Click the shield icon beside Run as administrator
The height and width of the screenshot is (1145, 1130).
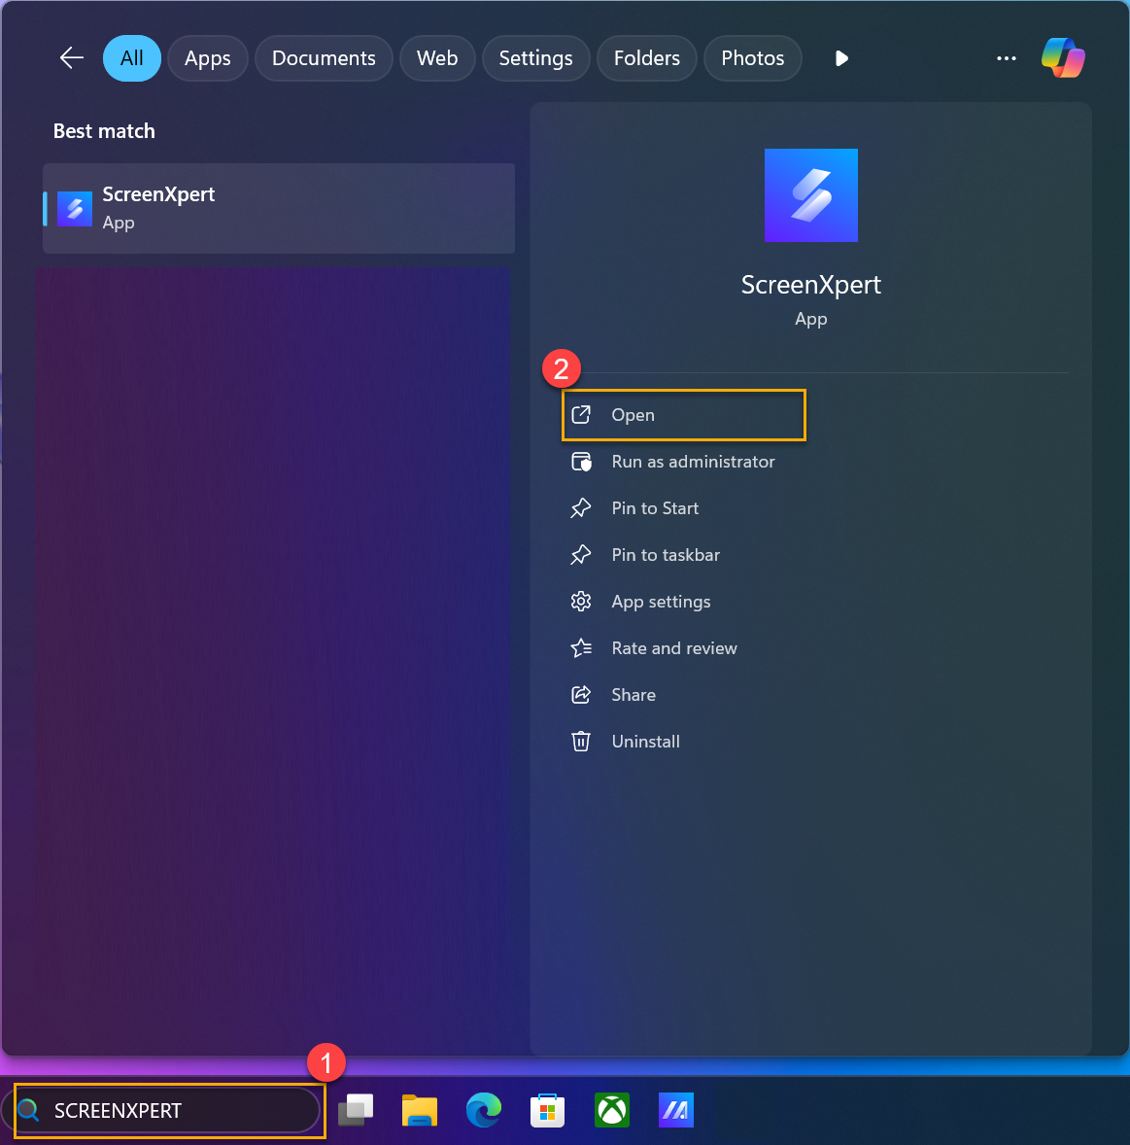581,462
